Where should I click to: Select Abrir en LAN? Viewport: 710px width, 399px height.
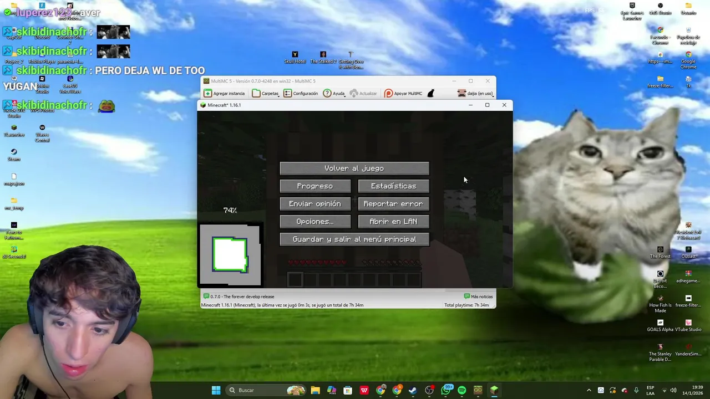(393, 221)
